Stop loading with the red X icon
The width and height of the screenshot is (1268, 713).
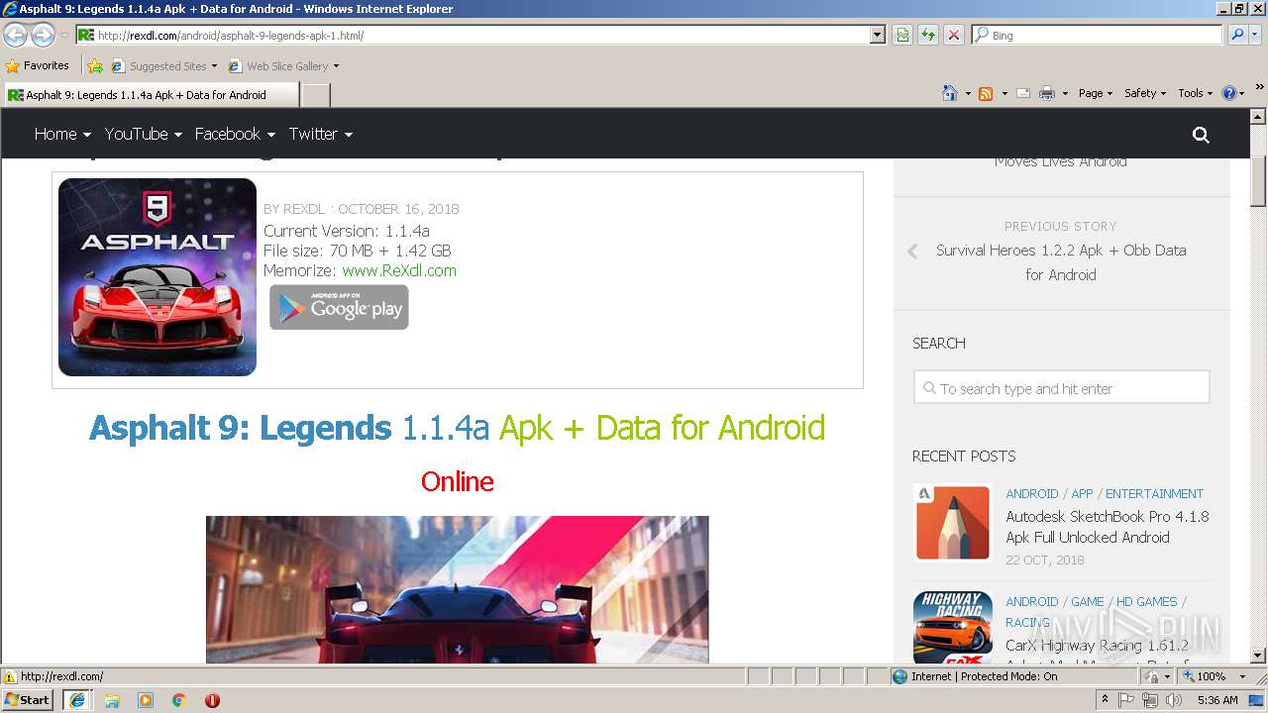[954, 35]
